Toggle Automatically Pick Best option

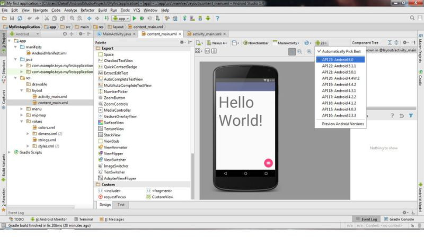[340, 51]
